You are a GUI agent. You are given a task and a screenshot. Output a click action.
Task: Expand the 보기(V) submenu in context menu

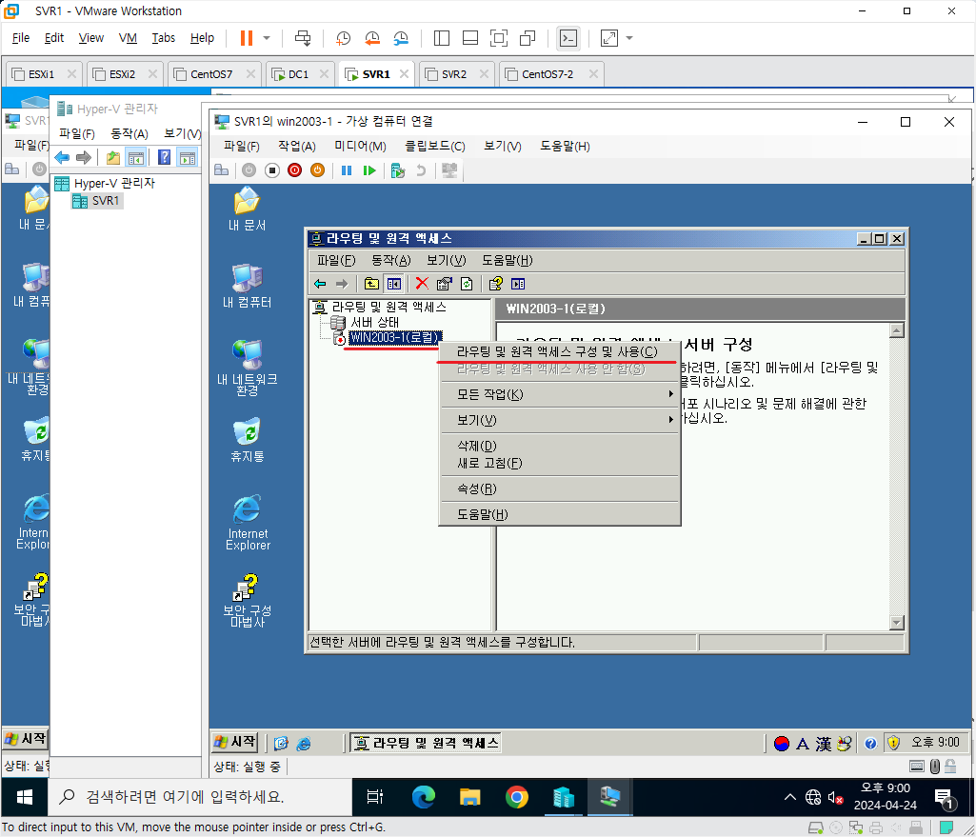558,420
